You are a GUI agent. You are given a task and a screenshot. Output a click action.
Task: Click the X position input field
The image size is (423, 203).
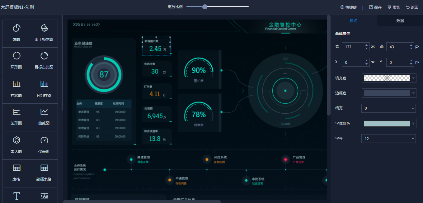pos(353,62)
